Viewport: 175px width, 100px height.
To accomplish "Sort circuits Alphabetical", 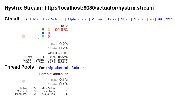I will (x=77, y=19).
